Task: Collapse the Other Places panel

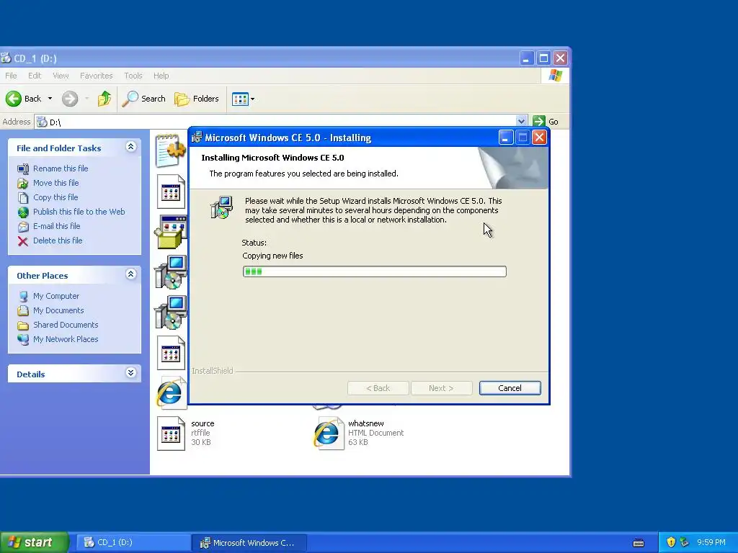Action: pos(131,274)
